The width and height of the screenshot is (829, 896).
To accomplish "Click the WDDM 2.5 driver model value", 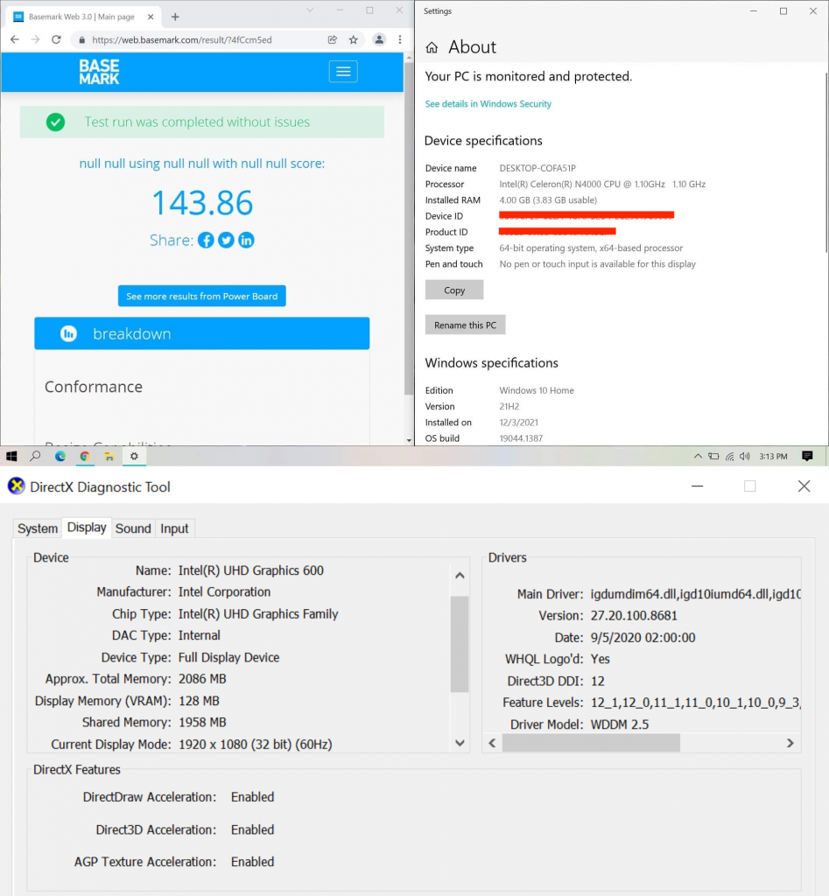I will pos(620,724).
